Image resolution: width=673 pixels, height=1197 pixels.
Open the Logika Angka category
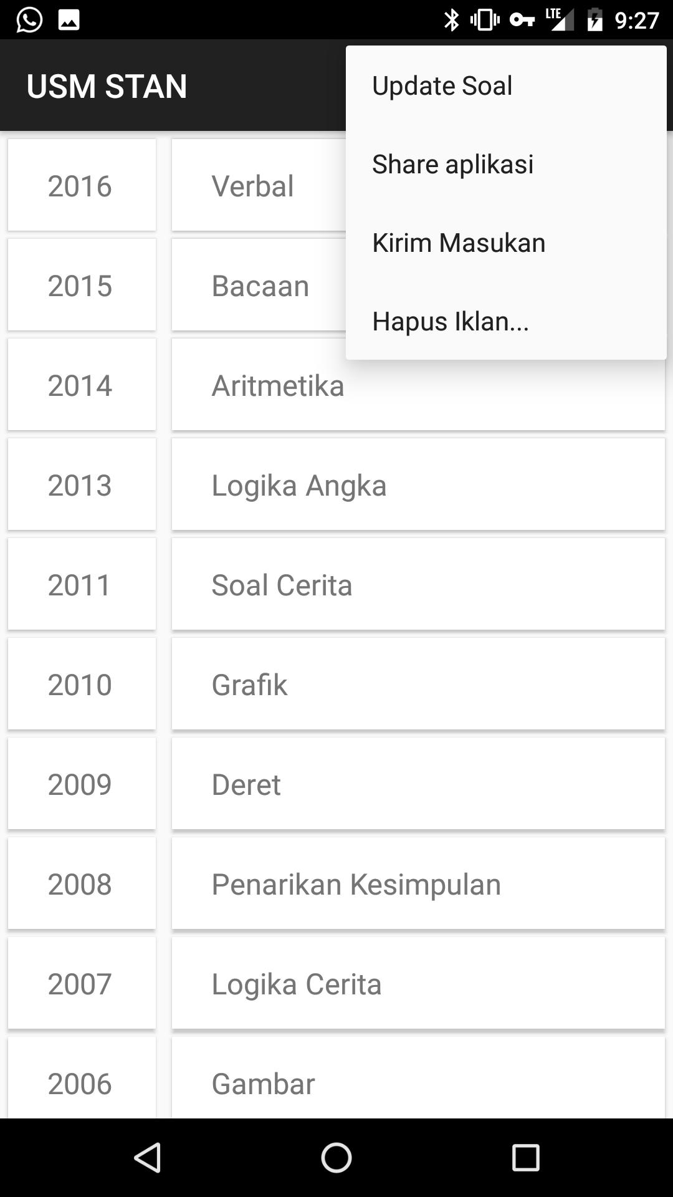(x=418, y=485)
